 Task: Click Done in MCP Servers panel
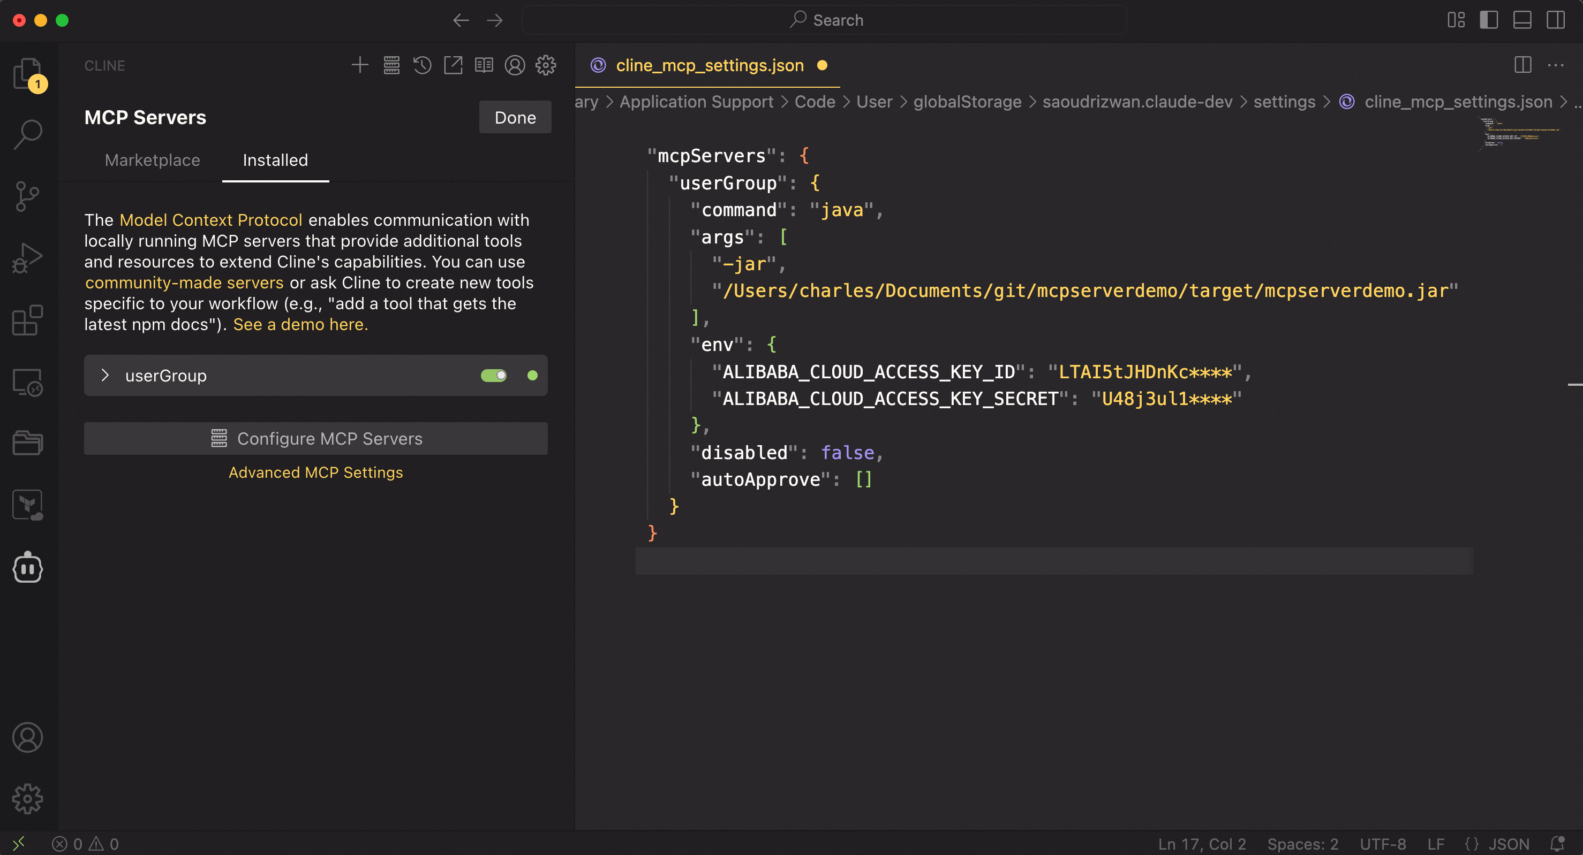515,117
